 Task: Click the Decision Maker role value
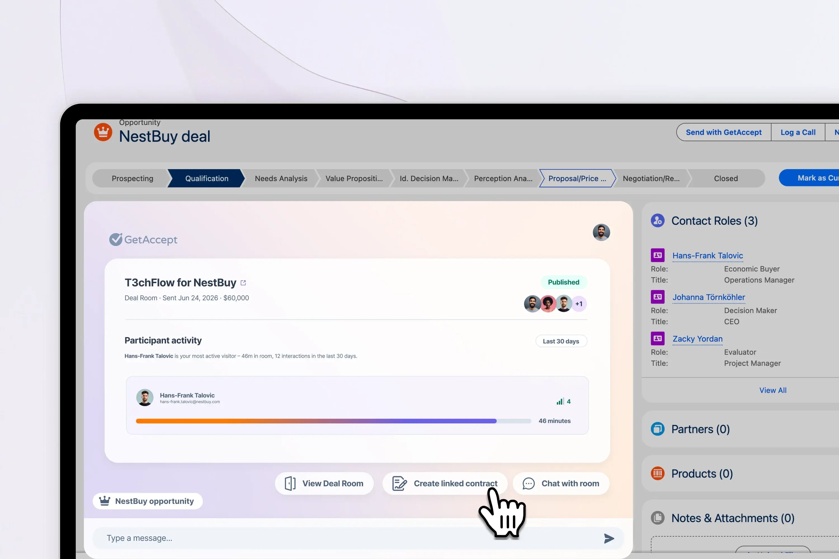[751, 311]
